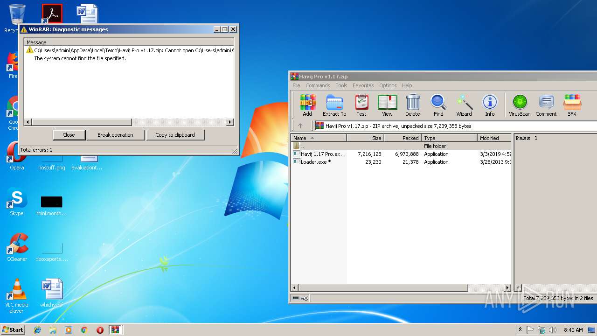Click the Add toolbar icon in WinRAR
Screen dimensions: 597x336
307,105
